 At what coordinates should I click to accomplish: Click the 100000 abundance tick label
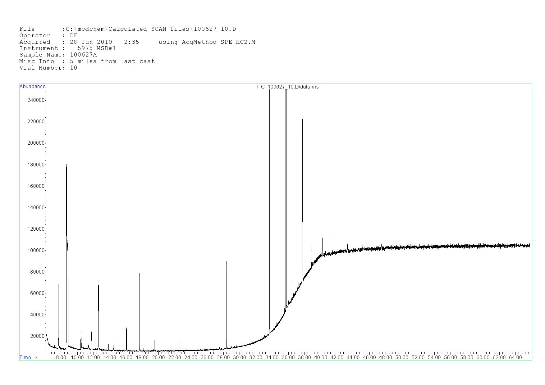tap(36, 250)
